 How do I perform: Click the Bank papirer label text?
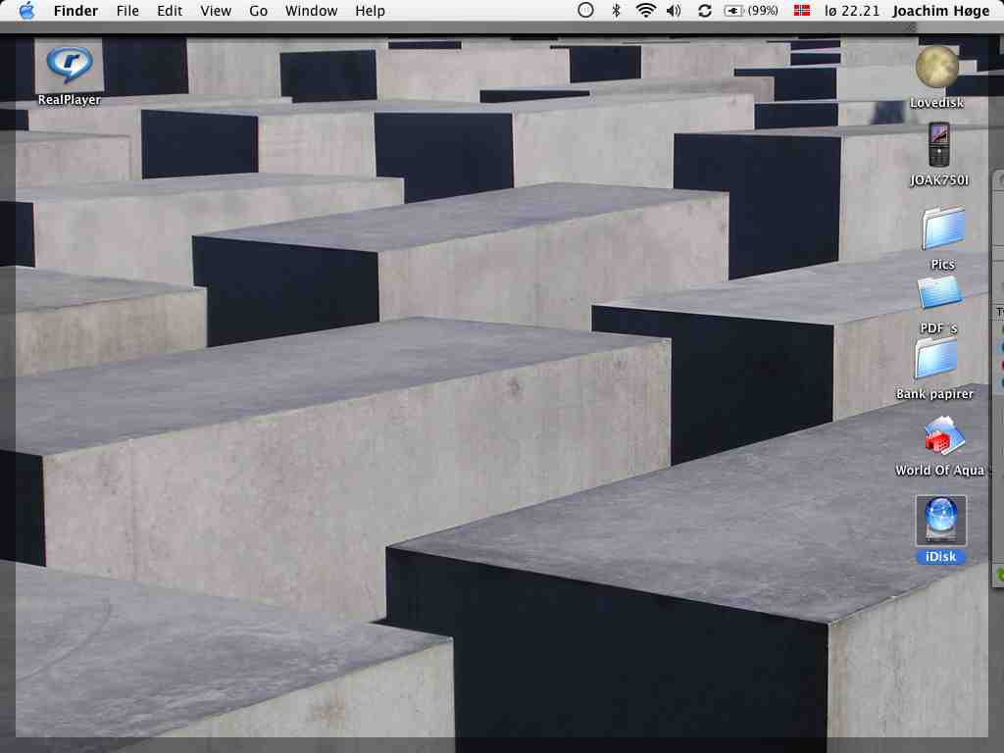934,394
